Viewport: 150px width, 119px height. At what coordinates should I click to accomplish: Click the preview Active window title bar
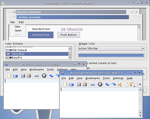(73, 17)
